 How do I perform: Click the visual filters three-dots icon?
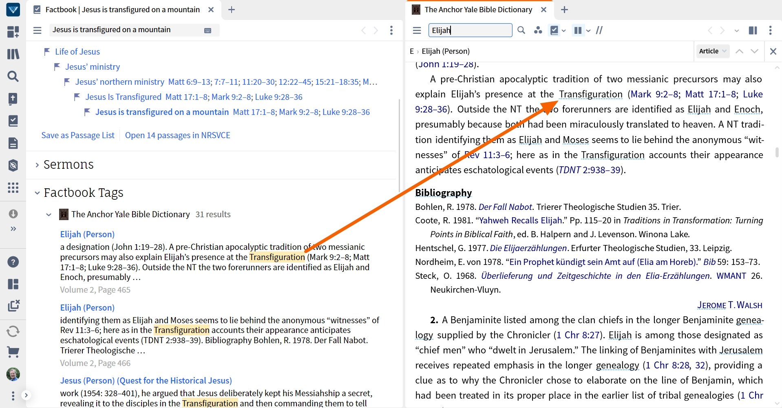click(538, 30)
